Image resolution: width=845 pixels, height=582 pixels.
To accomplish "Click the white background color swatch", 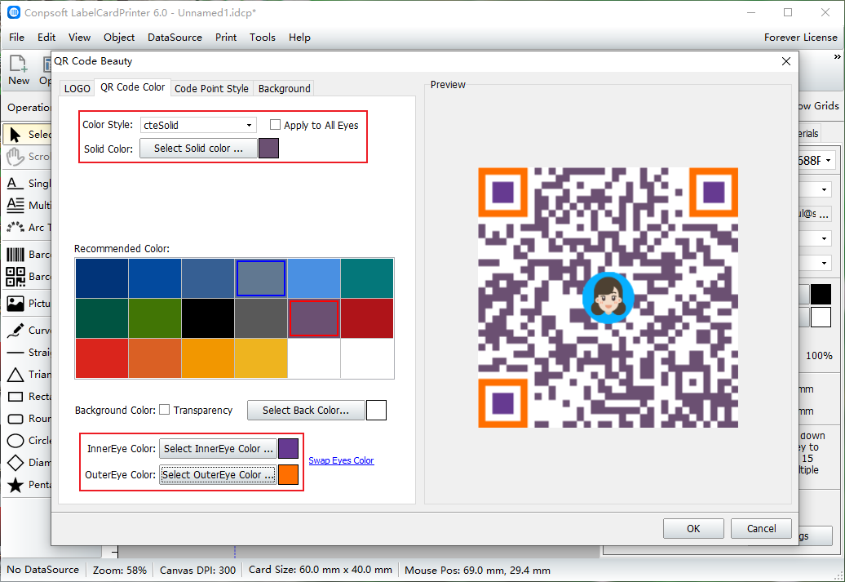I will 376,411.
